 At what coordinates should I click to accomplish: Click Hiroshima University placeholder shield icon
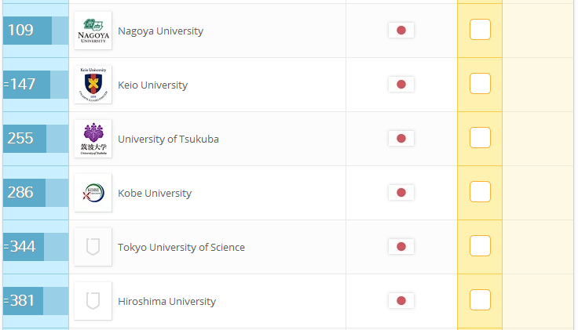coord(93,301)
